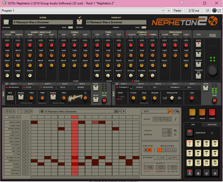Click the FX bus 2 routing arrows icon
The image size is (223, 182).
[x=117, y=84]
